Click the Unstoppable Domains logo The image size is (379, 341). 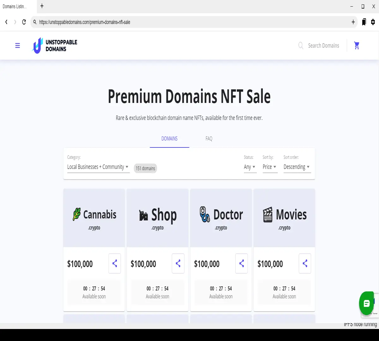tap(55, 45)
